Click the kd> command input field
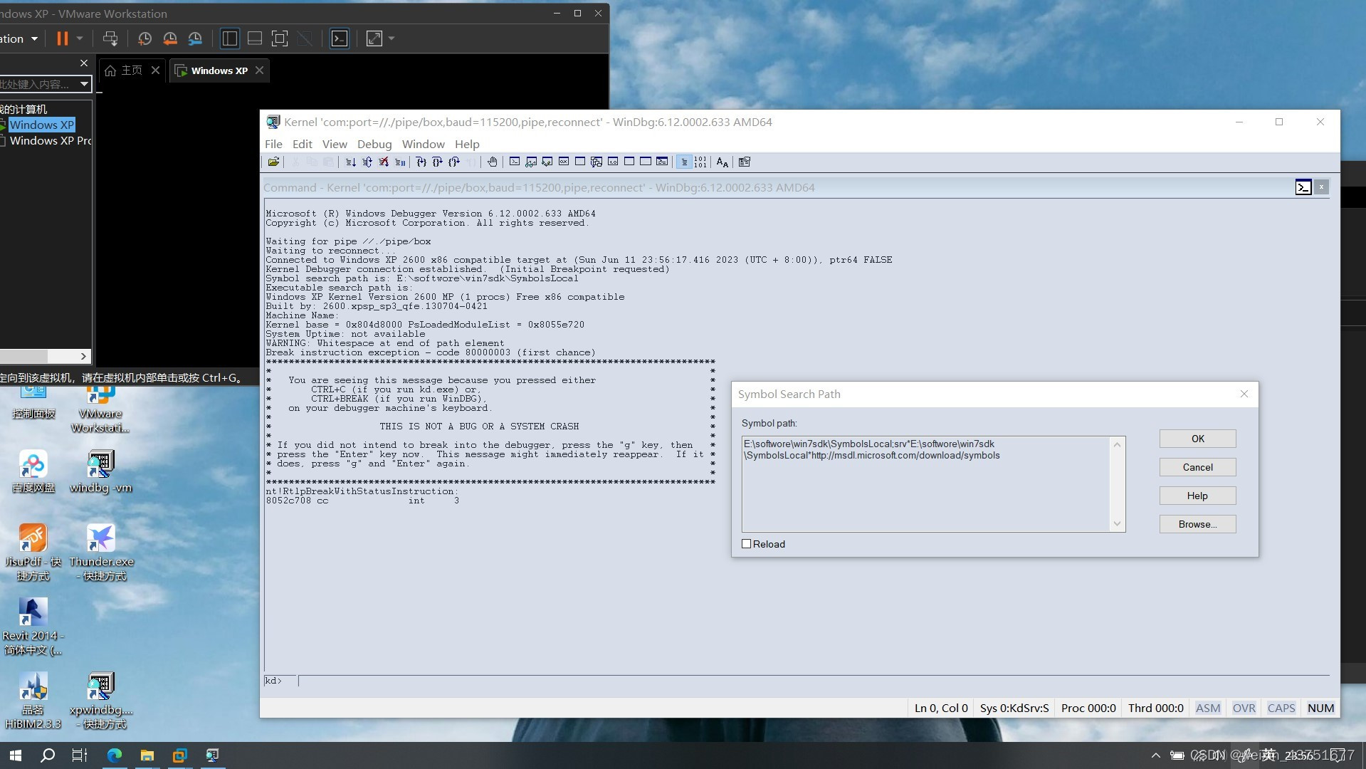The width and height of the screenshot is (1366, 769). [498, 681]
